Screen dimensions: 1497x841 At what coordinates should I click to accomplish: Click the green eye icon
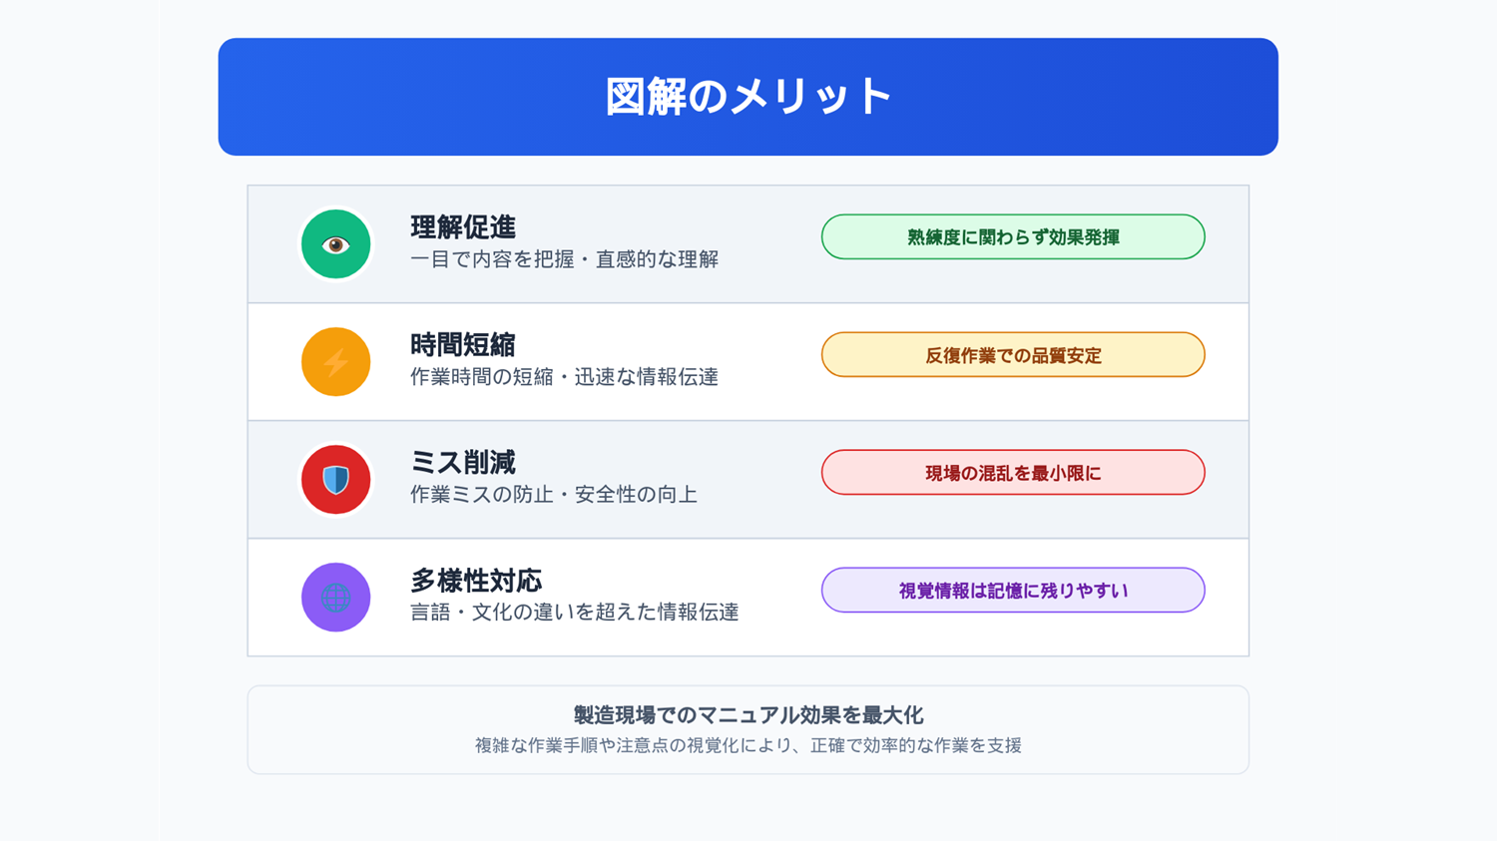[336, 244]
